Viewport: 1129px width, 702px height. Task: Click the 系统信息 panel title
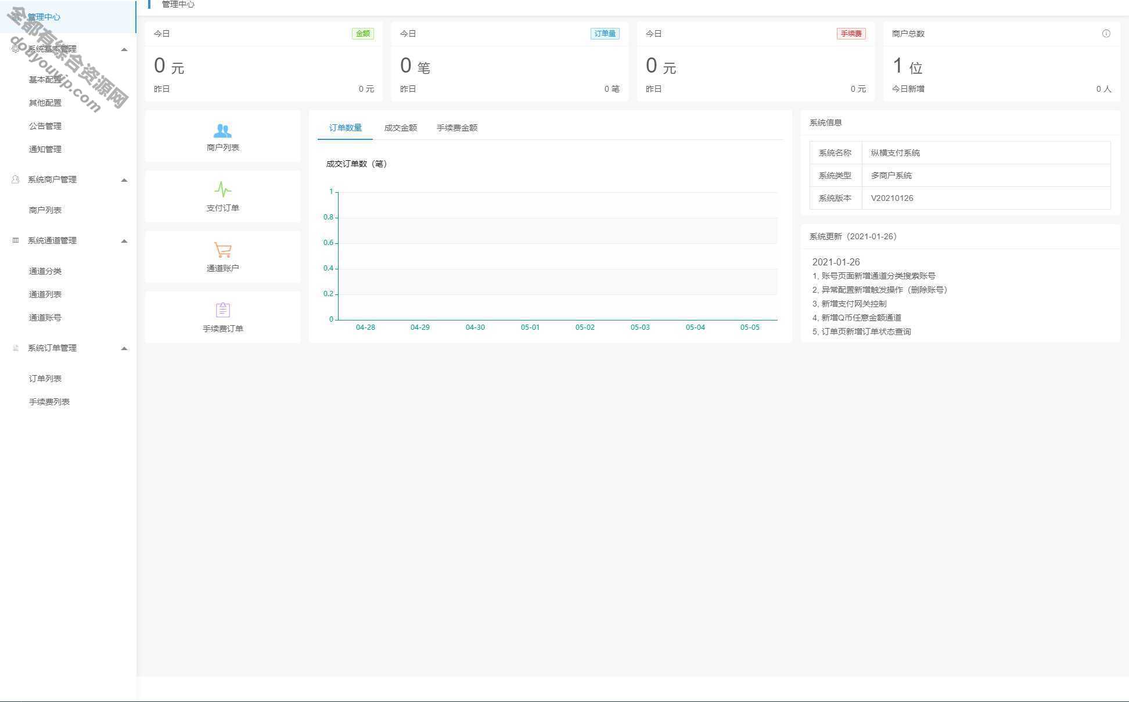tap(825, 123)
